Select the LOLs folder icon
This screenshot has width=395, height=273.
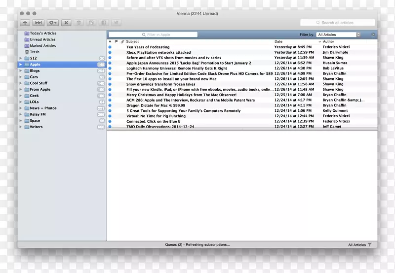pos(27,102)
